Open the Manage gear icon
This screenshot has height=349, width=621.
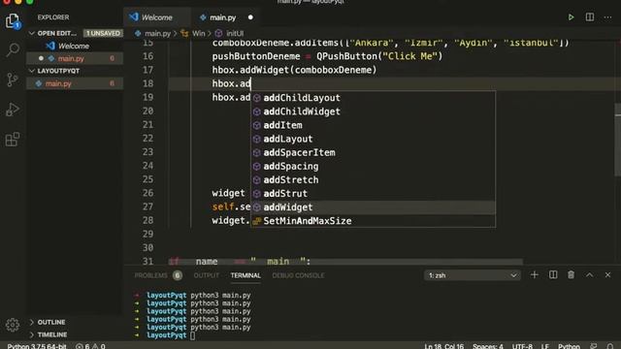tap(13, 325)
